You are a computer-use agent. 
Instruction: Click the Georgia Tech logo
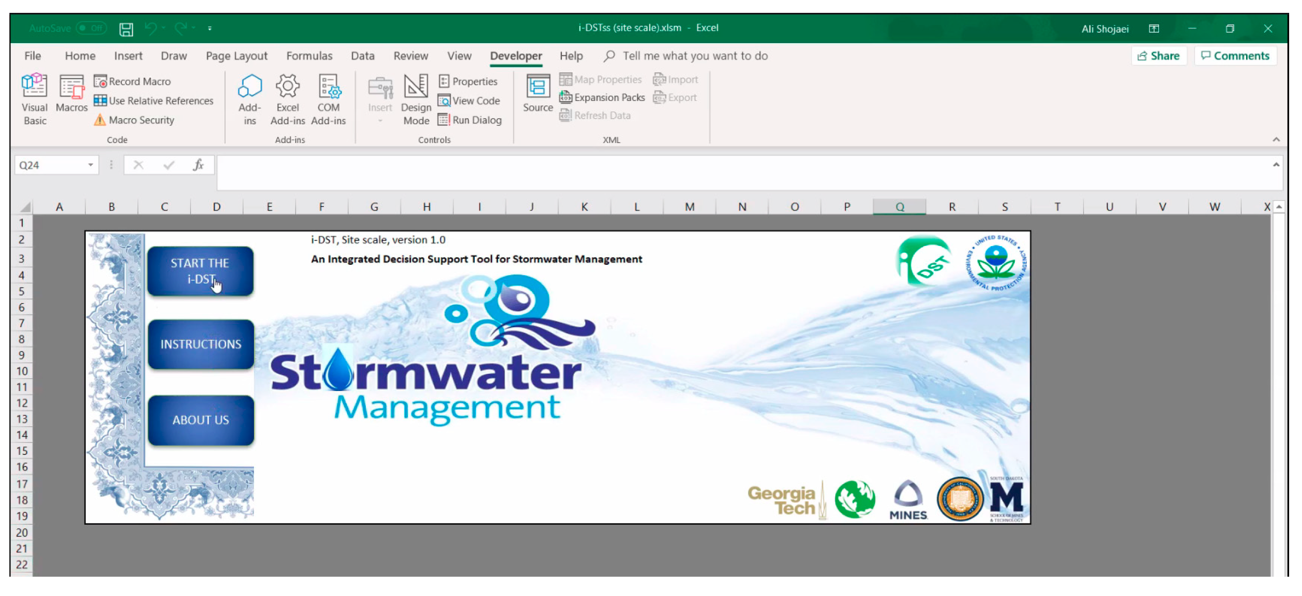787,500
